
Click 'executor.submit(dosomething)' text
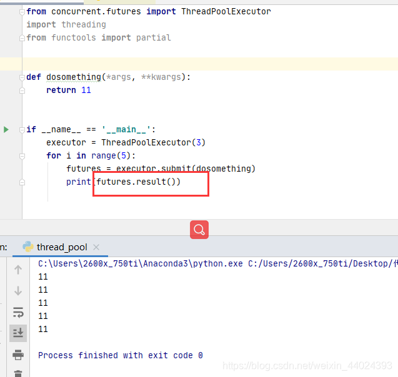click(186, 169)
